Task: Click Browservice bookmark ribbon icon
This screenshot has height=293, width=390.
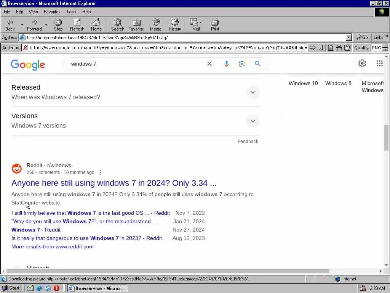Action: click(x=321, y=48)
